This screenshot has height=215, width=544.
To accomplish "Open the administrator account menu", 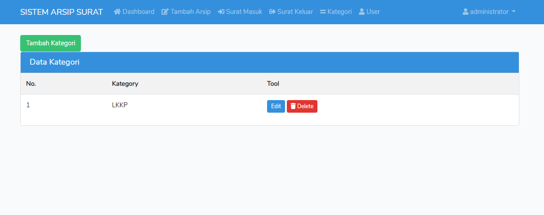I will pos(489,12).
